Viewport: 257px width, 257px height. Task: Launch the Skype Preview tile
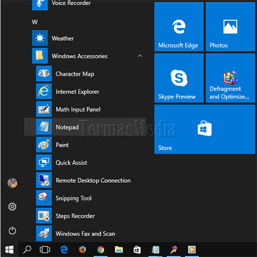click(179, 78)
